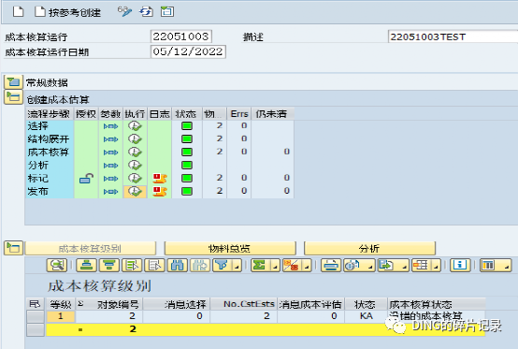The image size is (518, 349).
Task: Click the 成本核算运行 costing run field
Action: [181, 36]
